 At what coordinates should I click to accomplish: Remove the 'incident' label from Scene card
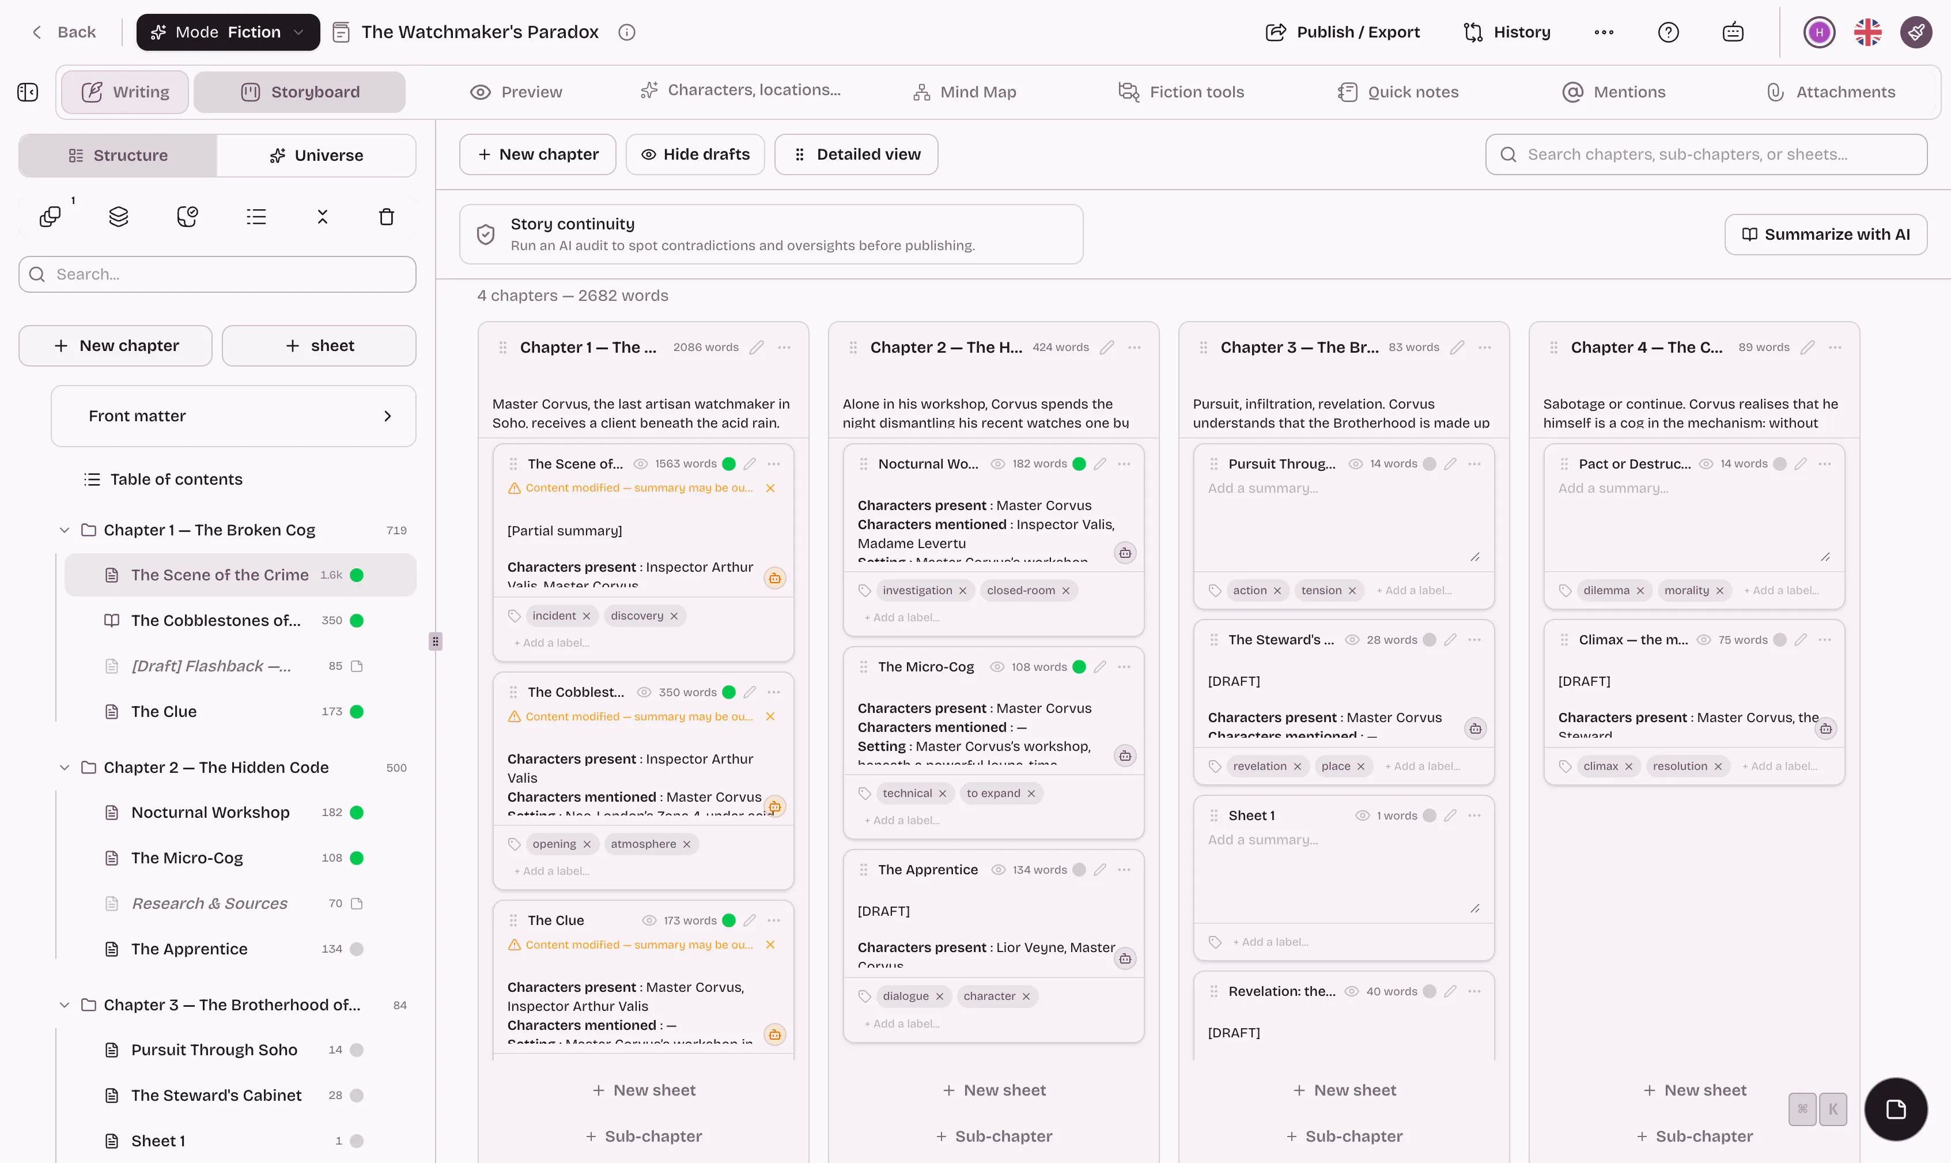point(586,616)
